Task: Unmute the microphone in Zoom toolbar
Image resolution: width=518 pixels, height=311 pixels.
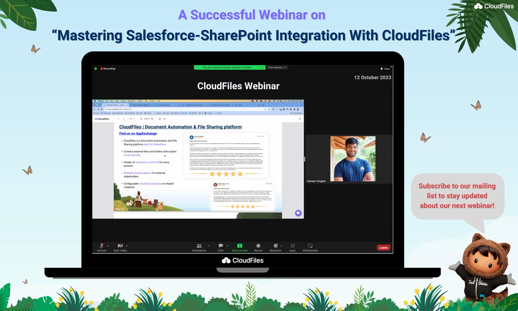Action: pos(102,247)
